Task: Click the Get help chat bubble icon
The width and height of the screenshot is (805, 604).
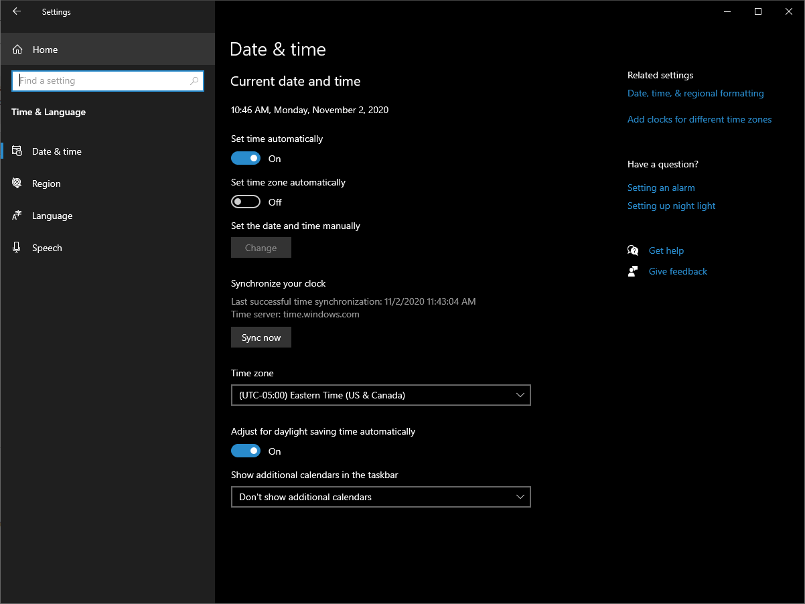Action: pos(633,250)
